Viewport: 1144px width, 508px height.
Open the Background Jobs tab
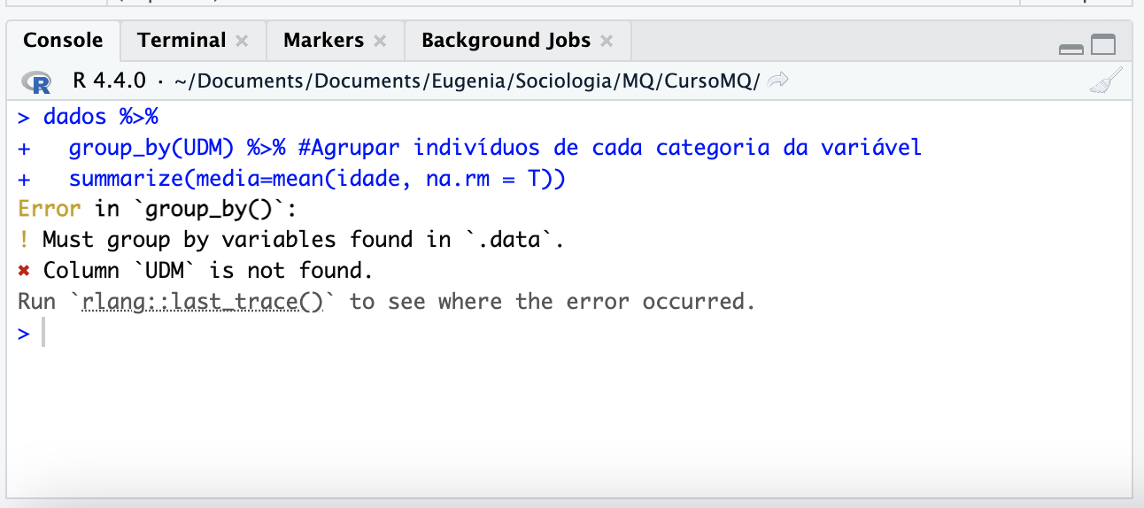506,40
